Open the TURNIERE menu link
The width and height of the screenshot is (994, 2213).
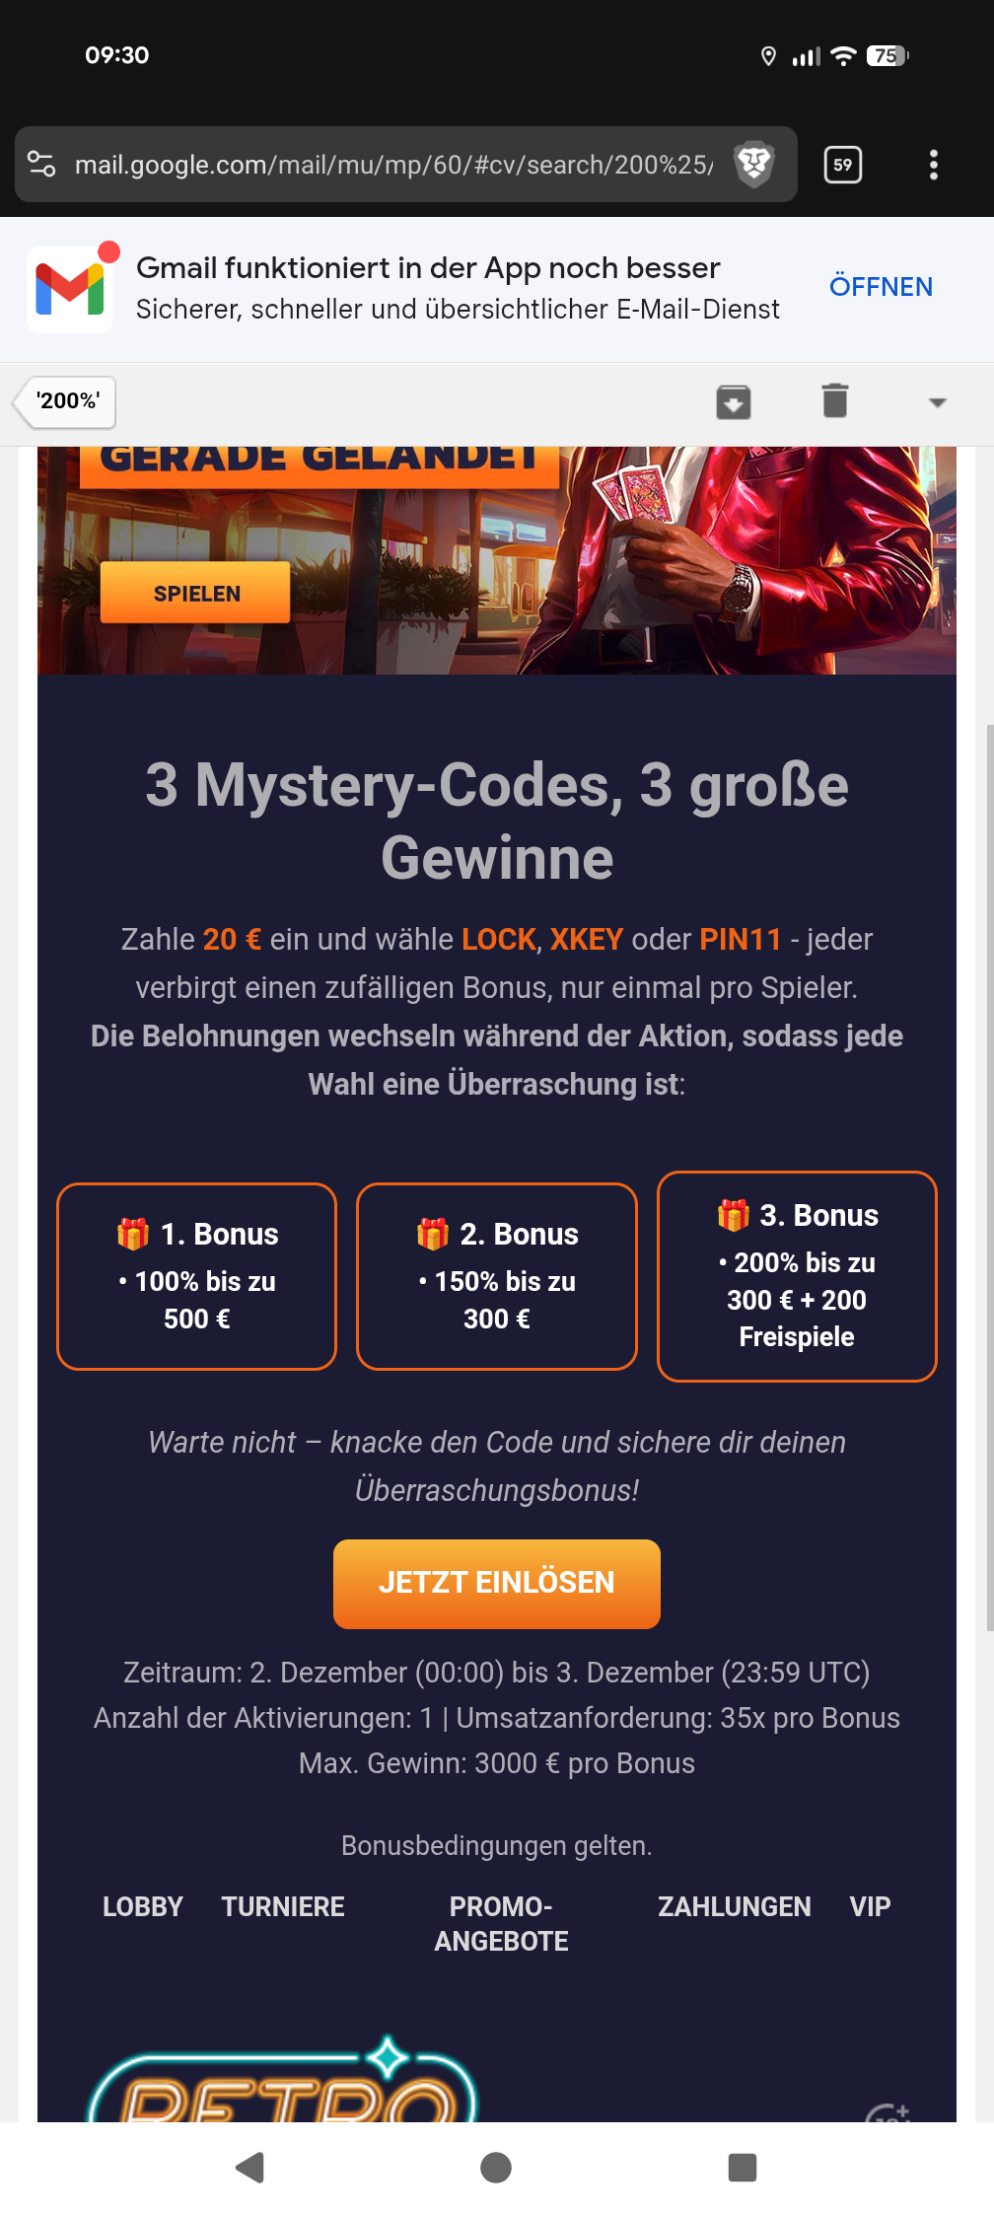point(283,1906)
